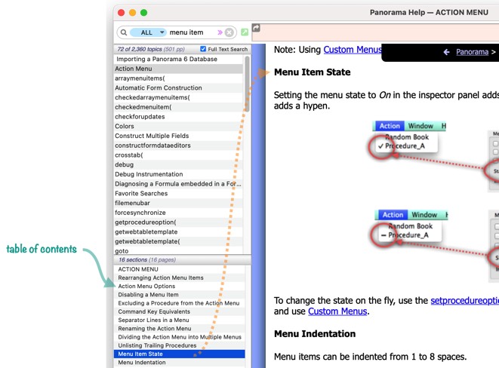Click the share arrow icon above content
499x368 pixels.
256,28
